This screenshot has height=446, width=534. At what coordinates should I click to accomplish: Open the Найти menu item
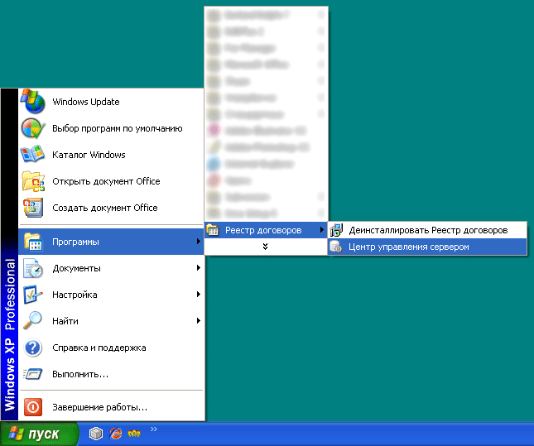pyautogui.click(x=112, y=321)
